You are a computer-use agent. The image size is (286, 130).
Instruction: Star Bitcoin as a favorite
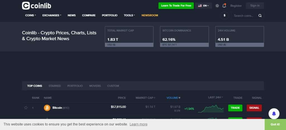click(26, 108)
